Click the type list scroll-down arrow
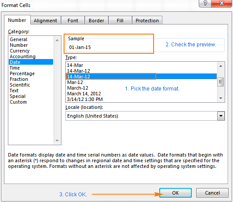233x202 pixels. 221,98
